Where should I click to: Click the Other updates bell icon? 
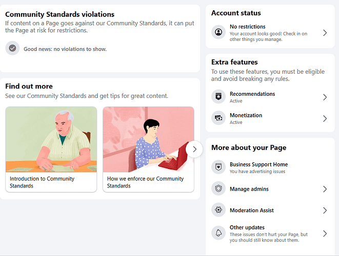pos(218,233)
